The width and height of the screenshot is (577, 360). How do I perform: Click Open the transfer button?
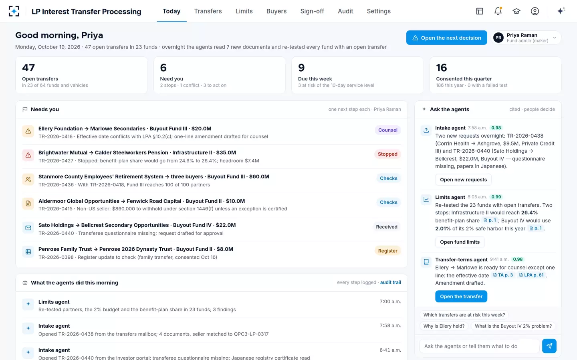[461, 296]
